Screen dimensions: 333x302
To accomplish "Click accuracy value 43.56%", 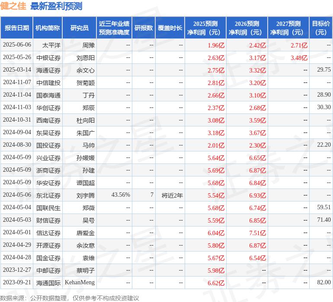I will (x=121, y=195).
